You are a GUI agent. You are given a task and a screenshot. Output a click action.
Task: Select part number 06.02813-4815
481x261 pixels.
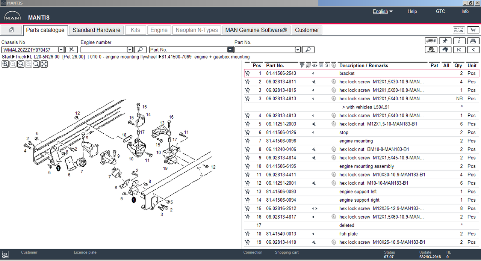point(281,90)
